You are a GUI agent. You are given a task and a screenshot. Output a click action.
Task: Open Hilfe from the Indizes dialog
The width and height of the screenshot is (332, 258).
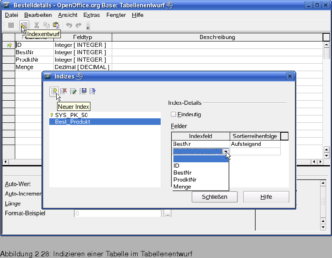[266, 197]
